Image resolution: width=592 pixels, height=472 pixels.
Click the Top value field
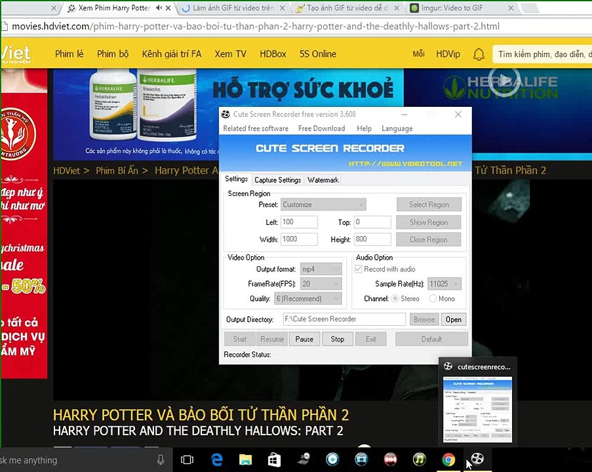pyautogui.click(x=372, y=222)
